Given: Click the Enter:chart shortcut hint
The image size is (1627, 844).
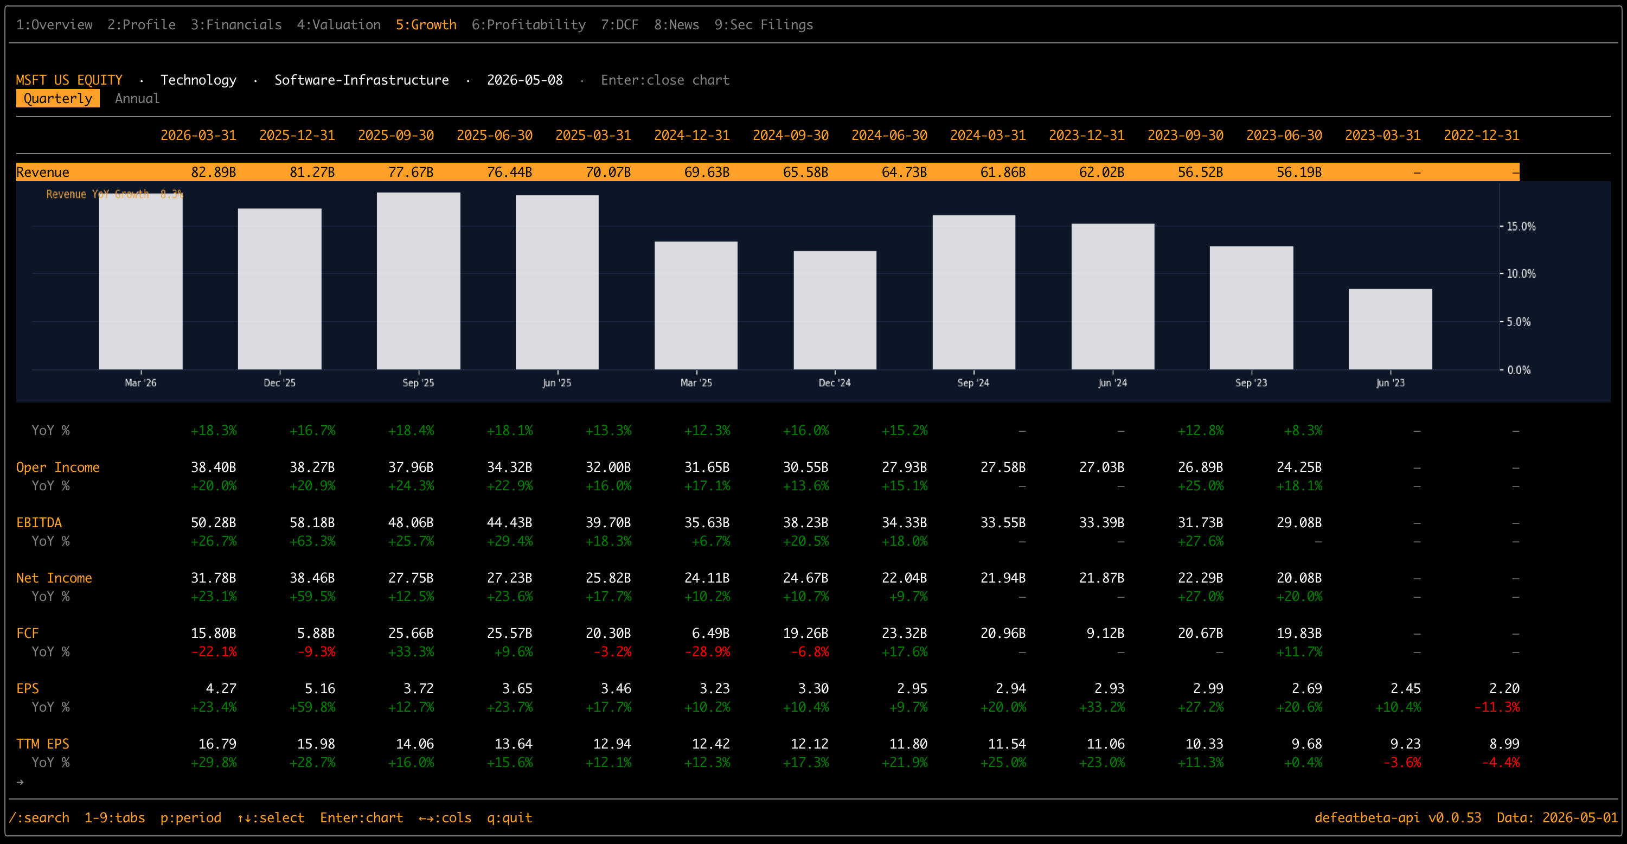Looking at the screenshot, I should pos(362,818).
